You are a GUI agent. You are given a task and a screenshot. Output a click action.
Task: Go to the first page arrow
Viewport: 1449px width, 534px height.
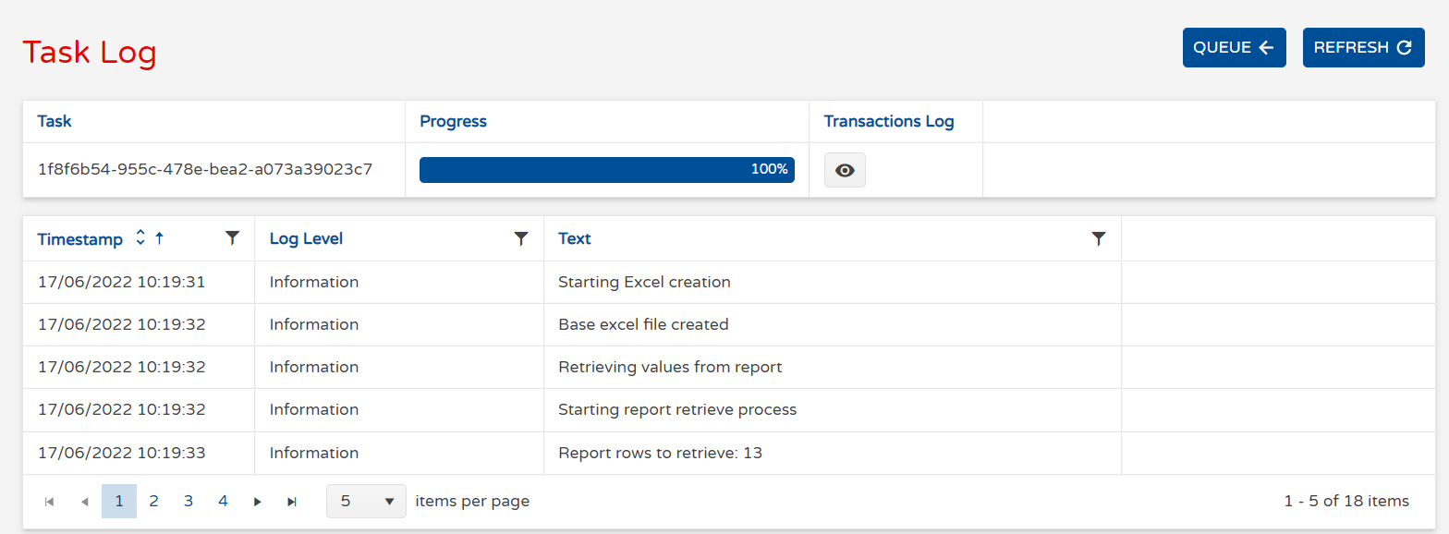pos(50,502)
